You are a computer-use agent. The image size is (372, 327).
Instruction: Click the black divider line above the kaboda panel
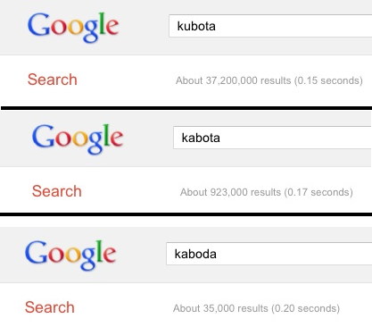tap(186, 214)
